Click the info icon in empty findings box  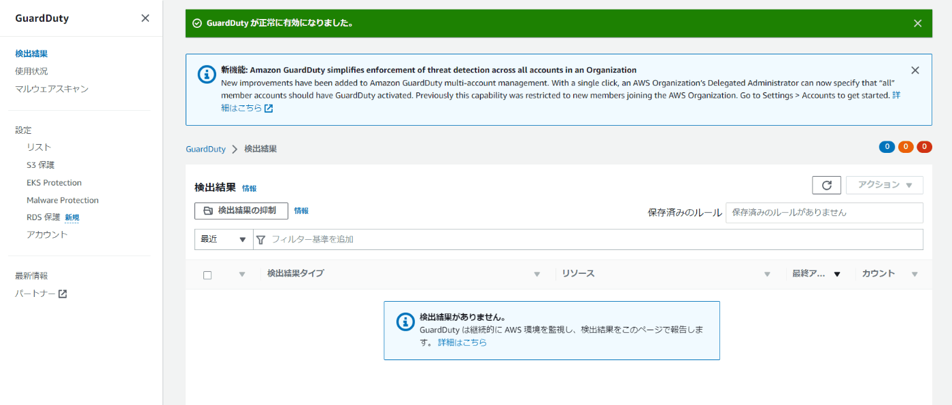[x=405, y=322]
